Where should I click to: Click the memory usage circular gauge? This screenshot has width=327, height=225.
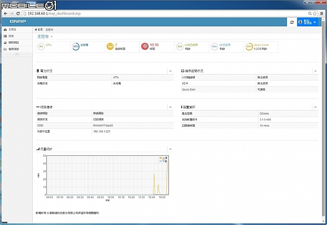tap(76, 46)
